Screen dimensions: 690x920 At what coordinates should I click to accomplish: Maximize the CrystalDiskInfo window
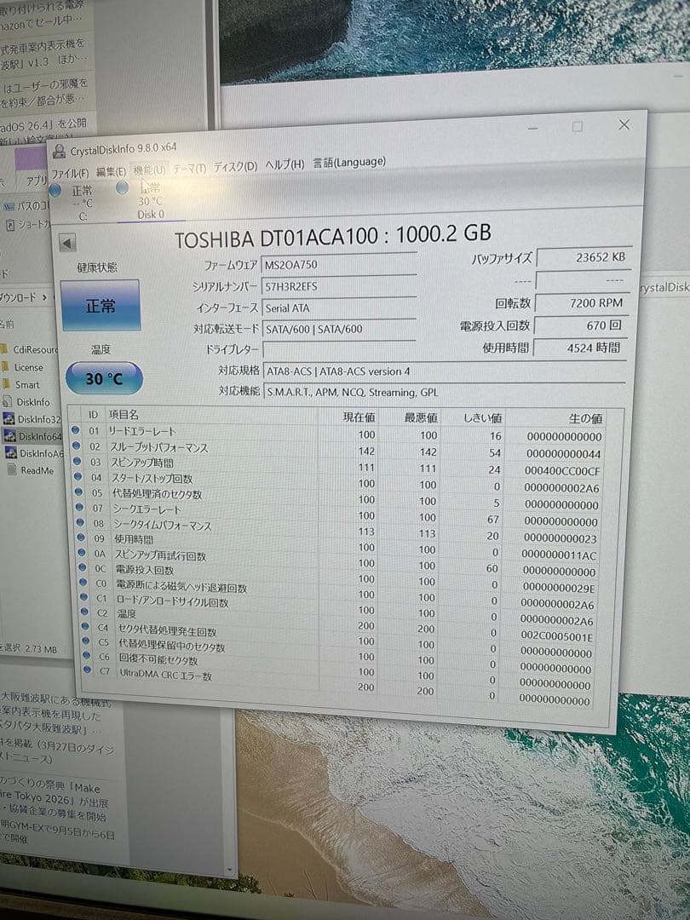[578, 126]
